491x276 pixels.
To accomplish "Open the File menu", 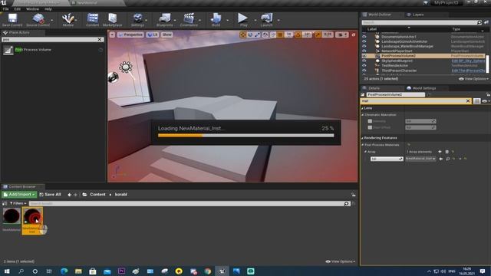I will point(5,9).
